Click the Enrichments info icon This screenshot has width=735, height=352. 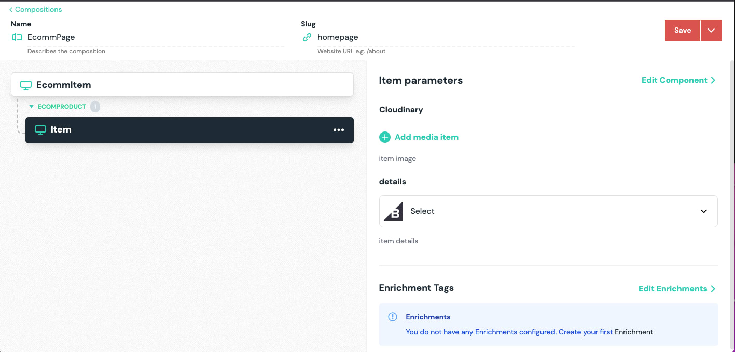[x=393, y=317]
